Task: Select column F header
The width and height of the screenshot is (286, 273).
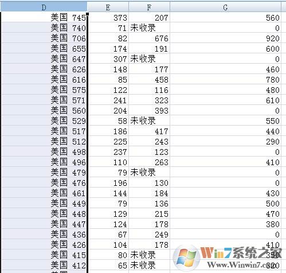Action: 149,7
